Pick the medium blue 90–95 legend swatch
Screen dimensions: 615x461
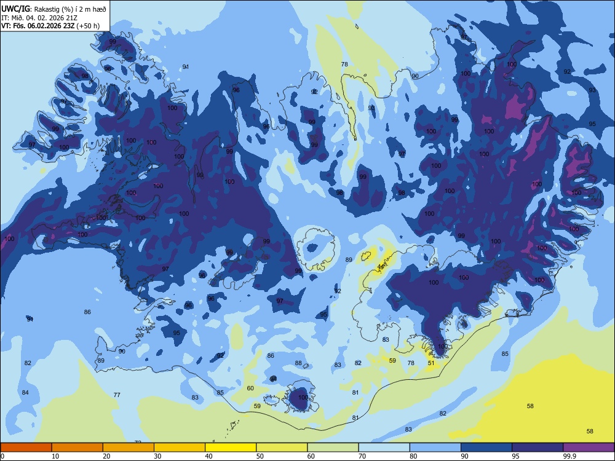coord(486,447)
